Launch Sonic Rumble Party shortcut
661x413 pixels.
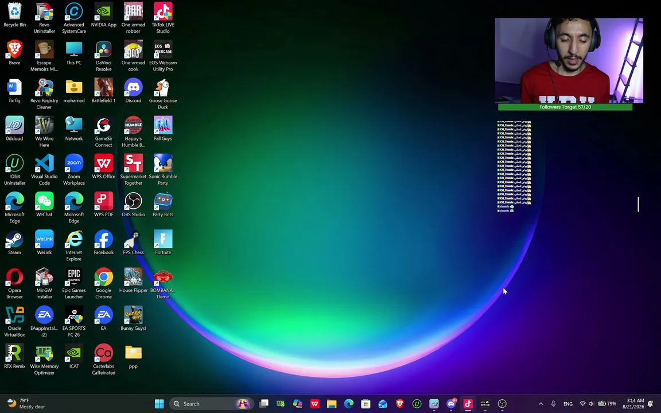coord(163,170)
